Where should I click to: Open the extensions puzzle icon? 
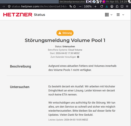pyautogui.click(x=117, y=6)
